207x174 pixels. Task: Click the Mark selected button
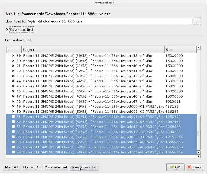pyautogui.click(x=56, y=167)
